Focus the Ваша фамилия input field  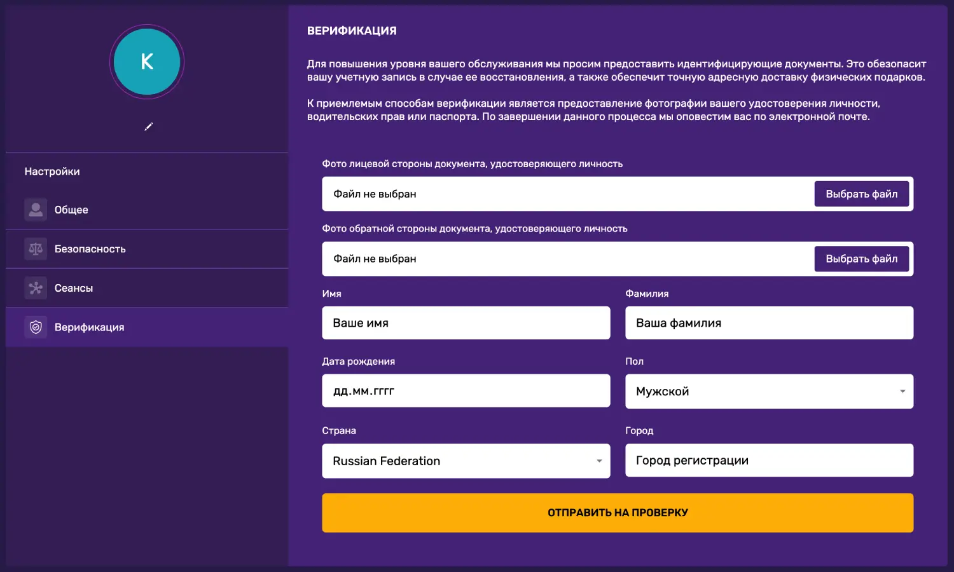(770, 323)
